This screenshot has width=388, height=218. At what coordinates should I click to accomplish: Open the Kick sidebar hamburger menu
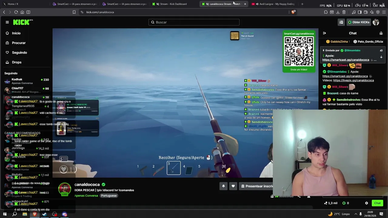(7, 22)
